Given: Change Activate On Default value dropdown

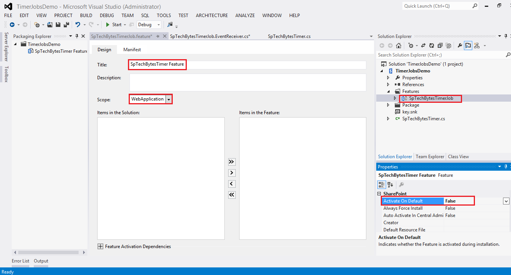Looking at the screenshot, I should point(506,201).
